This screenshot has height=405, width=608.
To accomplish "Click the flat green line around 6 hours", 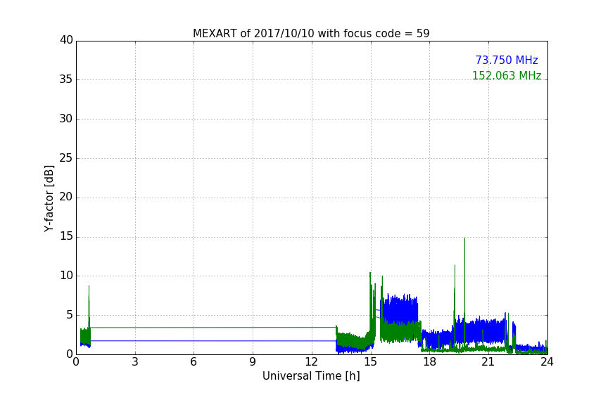I will [194, 328].
